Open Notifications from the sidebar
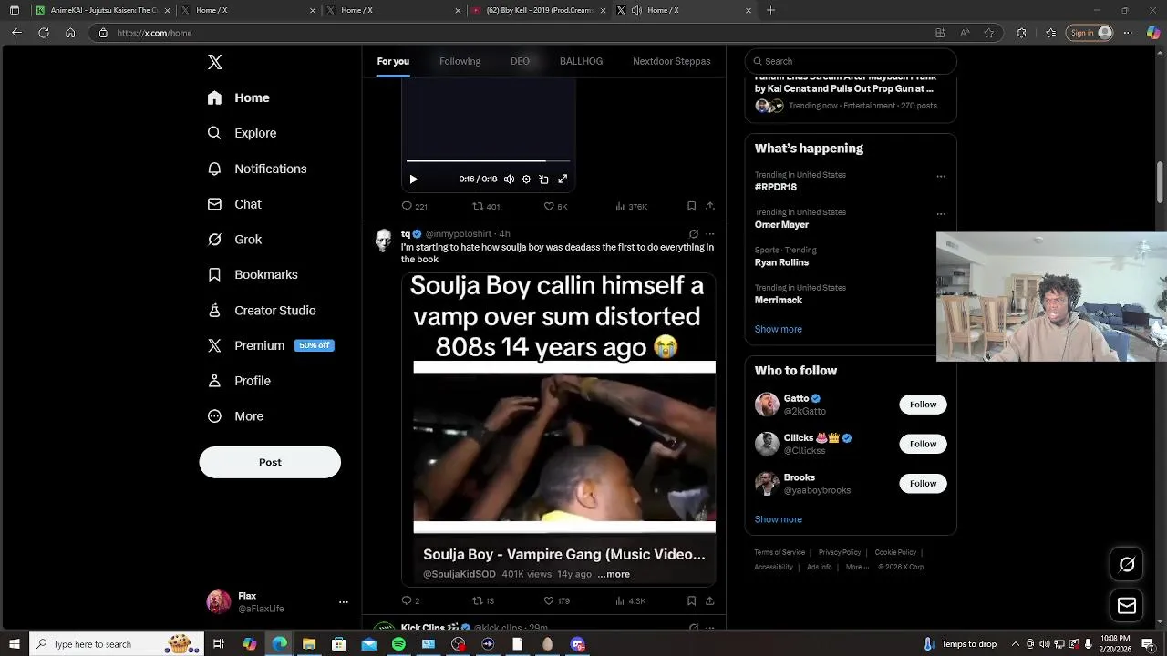The height and width of the screenshot is (656, 1167). click(257, 169)
